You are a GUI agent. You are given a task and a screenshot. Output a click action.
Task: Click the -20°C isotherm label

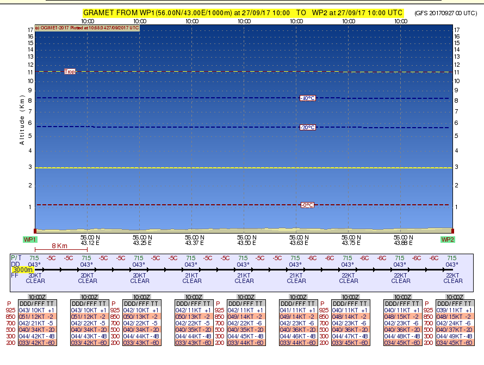click(x=307, y=127)
